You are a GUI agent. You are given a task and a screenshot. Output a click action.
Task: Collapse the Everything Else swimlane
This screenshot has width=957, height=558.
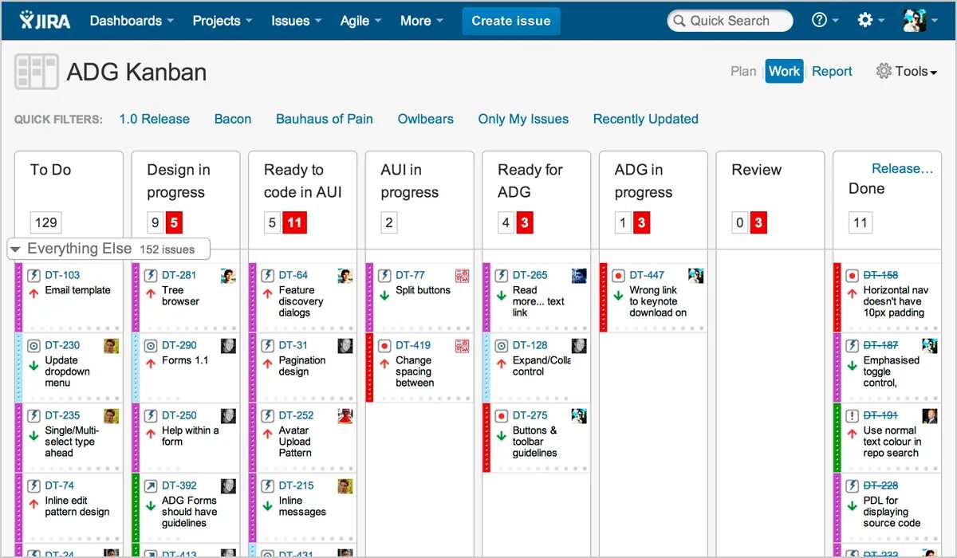point(15,250)
